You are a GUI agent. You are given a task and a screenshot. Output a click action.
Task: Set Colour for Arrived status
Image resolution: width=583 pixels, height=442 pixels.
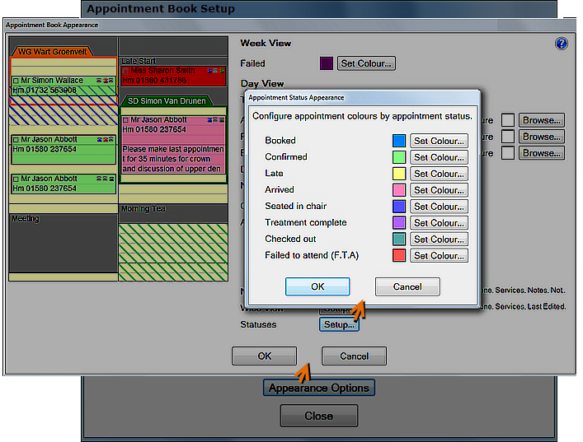coord(439,190)
